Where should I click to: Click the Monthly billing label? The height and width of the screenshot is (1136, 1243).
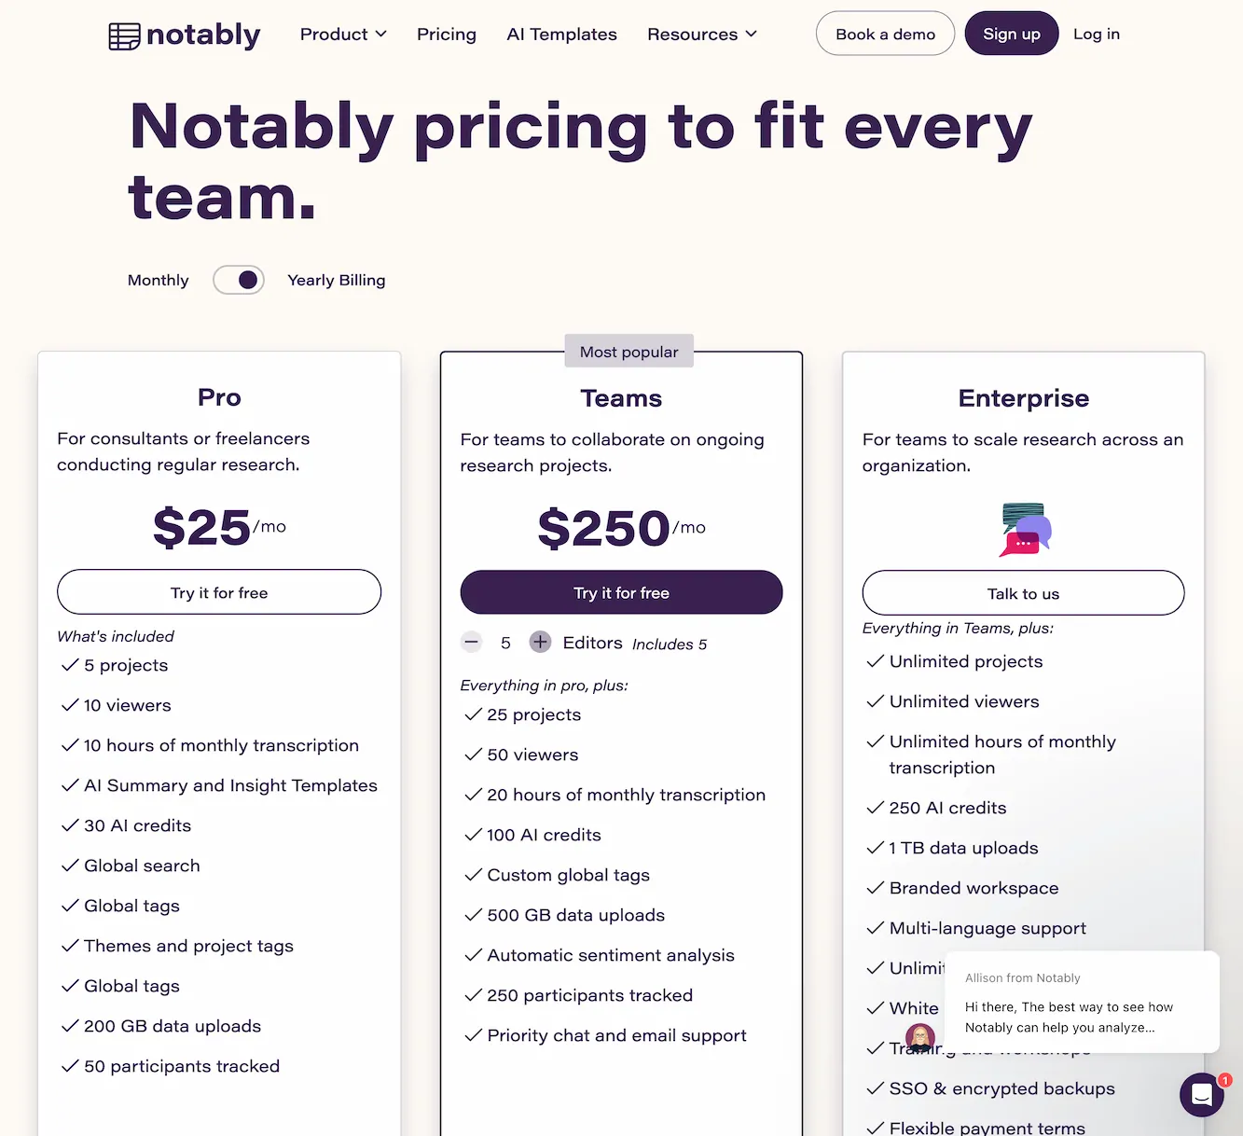[x=158, y=280]
